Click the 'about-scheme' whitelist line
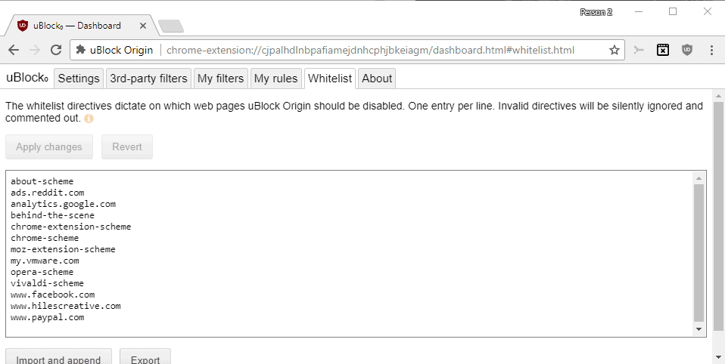The image size is (725, 364). tap(42, 181)
